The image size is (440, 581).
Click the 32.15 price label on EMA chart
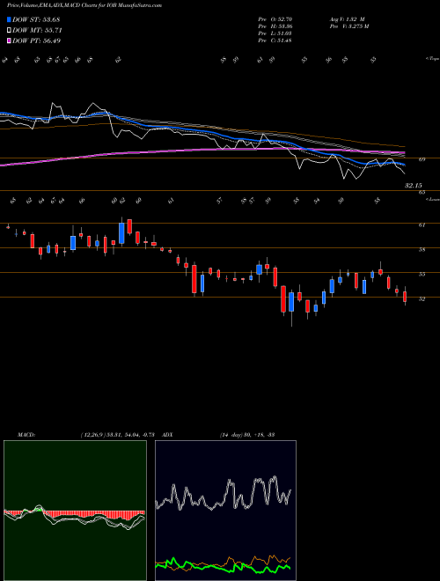pos(414,185)
